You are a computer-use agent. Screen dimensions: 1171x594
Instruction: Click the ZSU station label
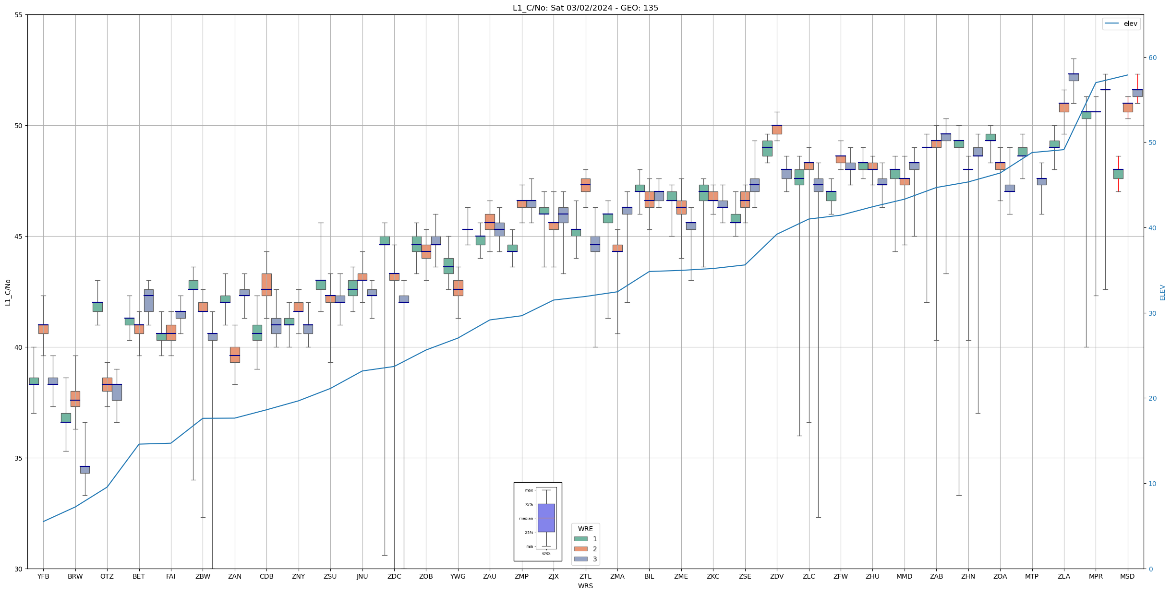[330, 576]
